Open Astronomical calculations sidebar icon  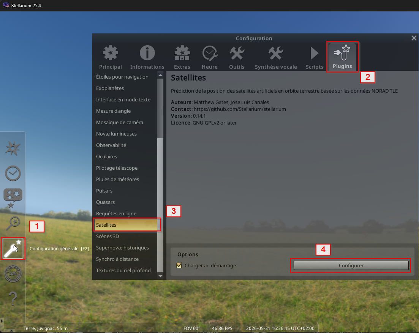click(13, 274)
